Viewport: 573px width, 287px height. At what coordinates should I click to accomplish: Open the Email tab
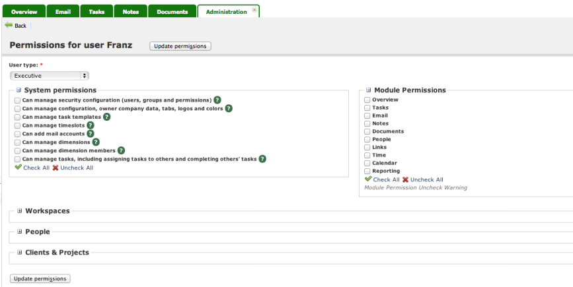[62, 11]
